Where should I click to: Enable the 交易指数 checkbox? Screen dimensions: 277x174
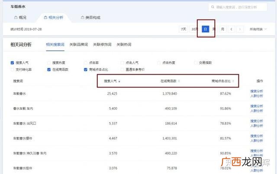coord(195,63)
